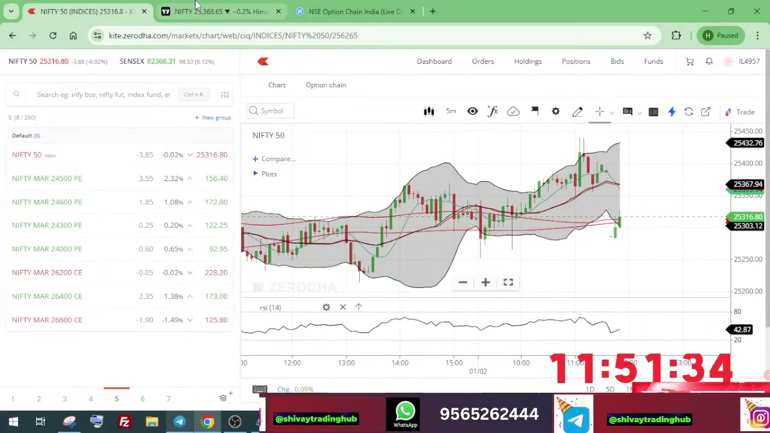Click the Trade button
The width and height of the screenshot is (770, 433).
[740, 112]
